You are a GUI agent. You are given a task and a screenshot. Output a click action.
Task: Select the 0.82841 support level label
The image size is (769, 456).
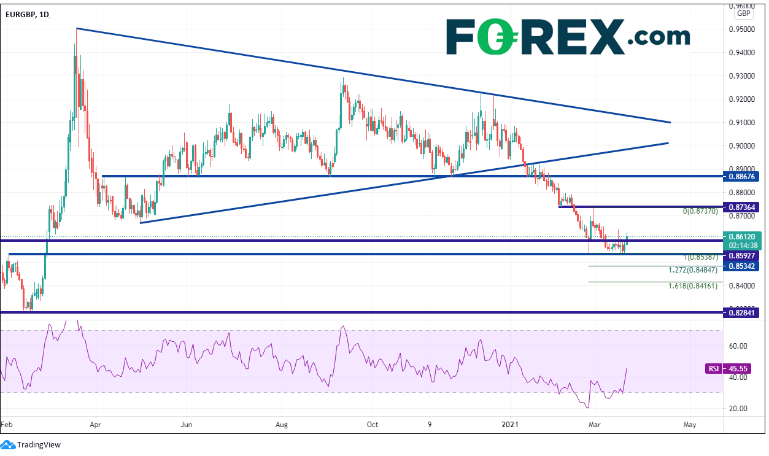pos(743,313)
